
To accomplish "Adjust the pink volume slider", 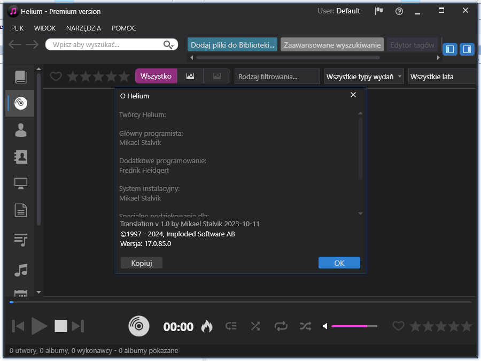I will click(354, 326).
